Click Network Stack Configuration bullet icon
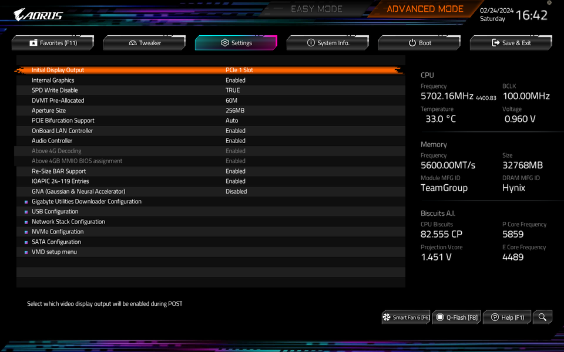564x352 pixels. click(26, 222)
